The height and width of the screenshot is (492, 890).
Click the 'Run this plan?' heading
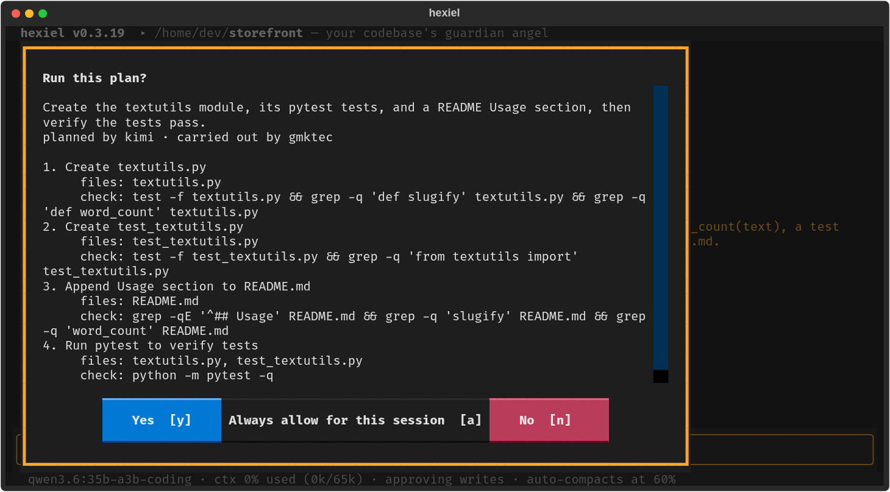(x=94, y=78)
